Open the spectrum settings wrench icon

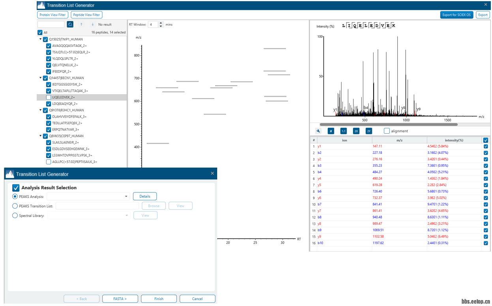tap(318, 131)
